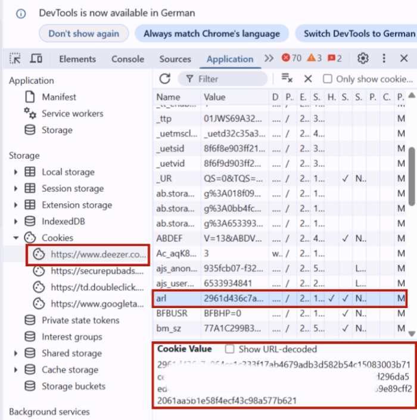This screenshot has width=417, height=420.
Task: Select Session storage in the sidebar
Action: (73, 189)
